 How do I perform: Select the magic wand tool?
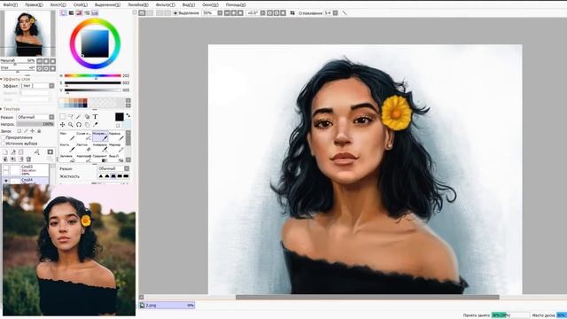[79, 116]
